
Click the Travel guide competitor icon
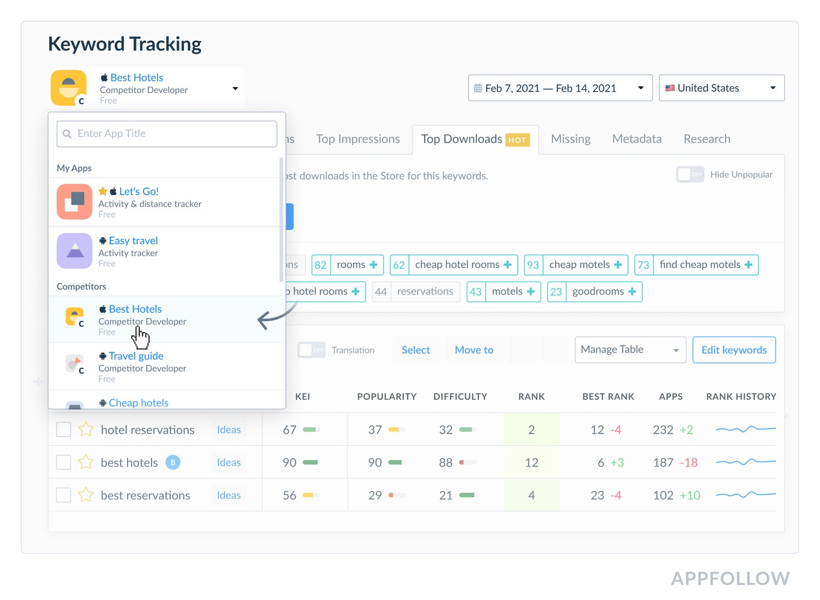tap(74, 364)
